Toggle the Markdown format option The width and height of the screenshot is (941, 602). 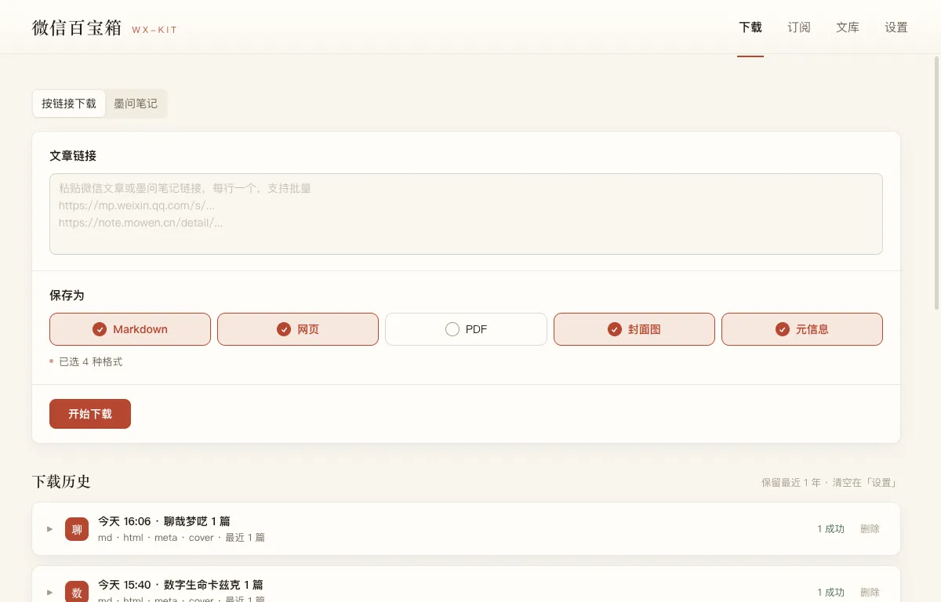tap(130, 329)
